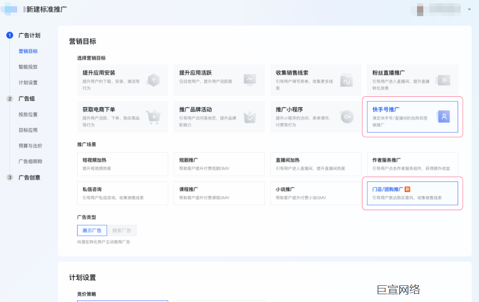Screen dimensions: 479x302
Task: Jump to 智能投放 section in sidebar
Action: (x=28, y=67)
